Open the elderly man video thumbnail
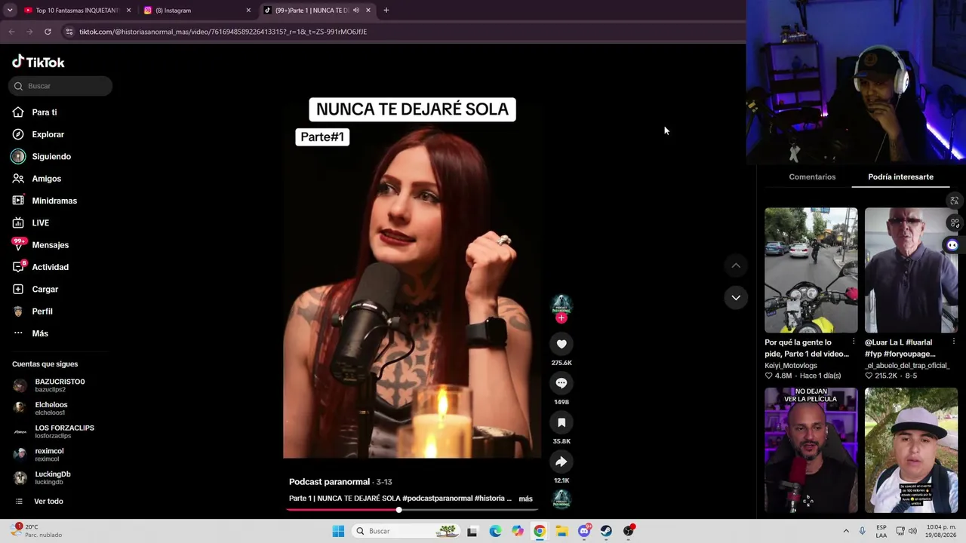The width and height of the screenshot is (966, 543). click(911, 270)
